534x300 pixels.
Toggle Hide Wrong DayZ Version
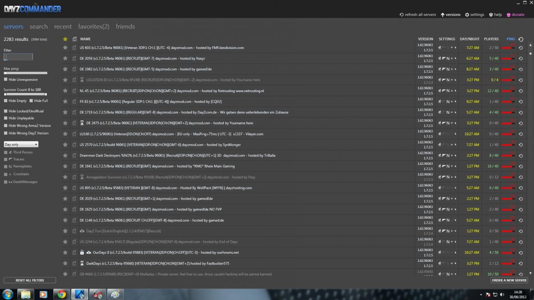pyautogui.click(x=6, y=133)
